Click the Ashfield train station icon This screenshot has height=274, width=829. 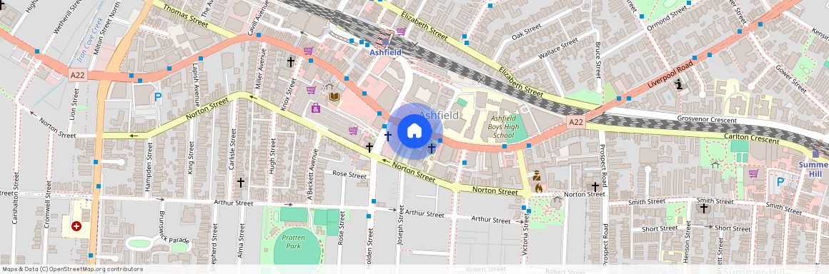385,41
